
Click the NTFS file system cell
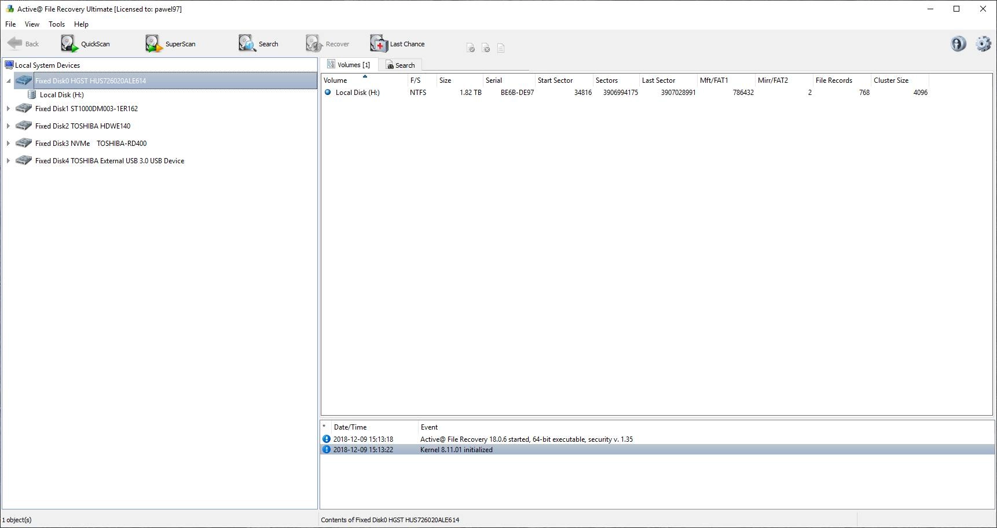click(418, 93)
